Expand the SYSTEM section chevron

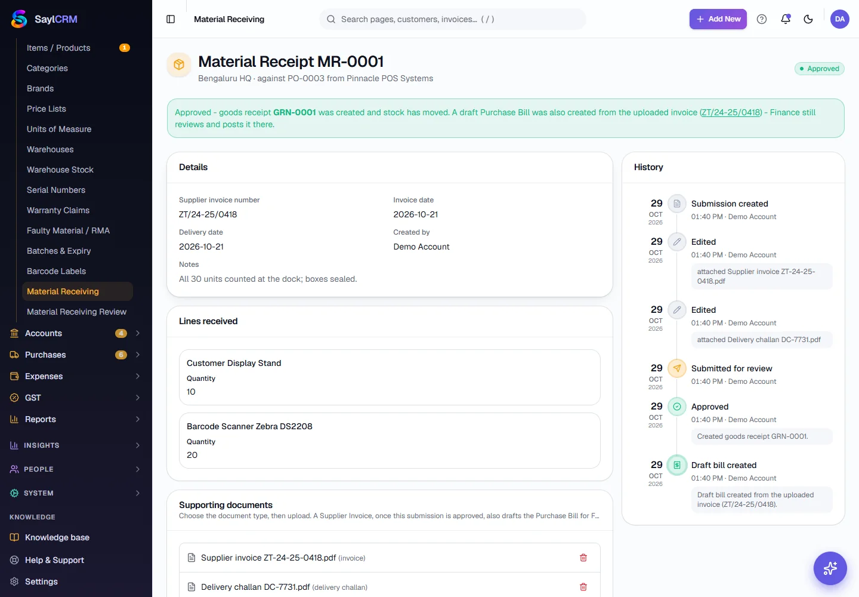click(x=138, y=493)
